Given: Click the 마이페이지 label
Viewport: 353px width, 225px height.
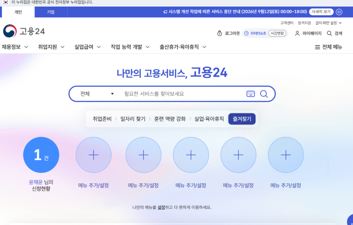Looking at the screenshot, I should coord(312,33).
